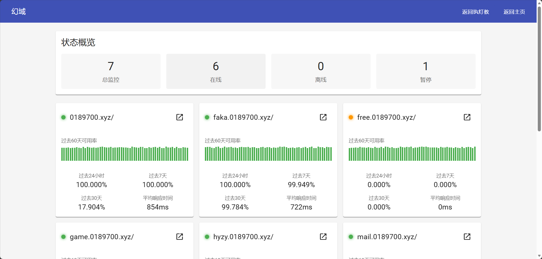Open external link icon for game.0189700.xyz/
Image resolution: width=542 pixels, height=259 pixels.
pos(180,237)
